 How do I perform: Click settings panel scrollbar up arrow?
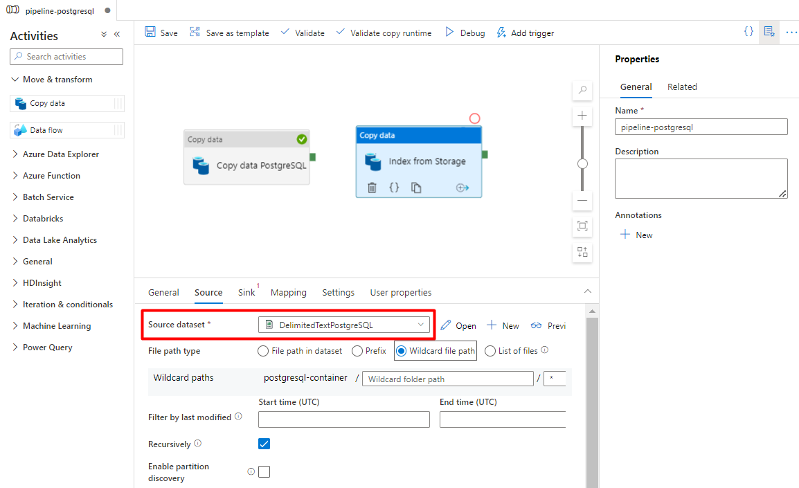pyautogui.click(x=592, y=311)
